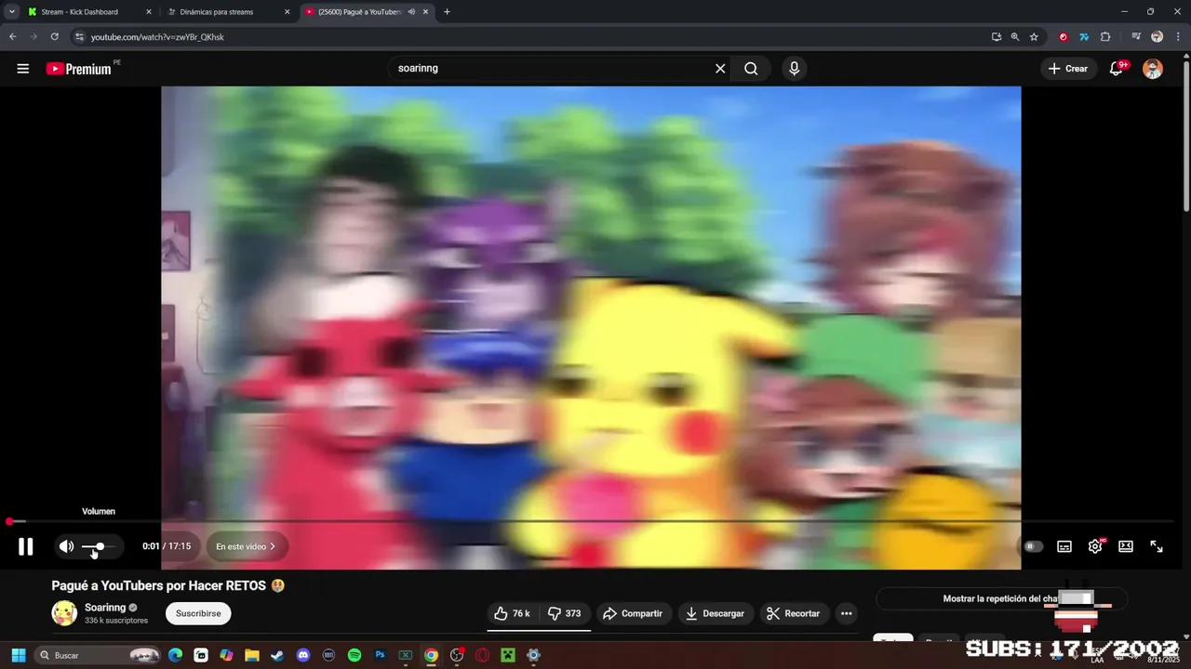Close the Dinámicas para streams tab
The height and width of the screenshot is (669, 1191).
(287, 12)
